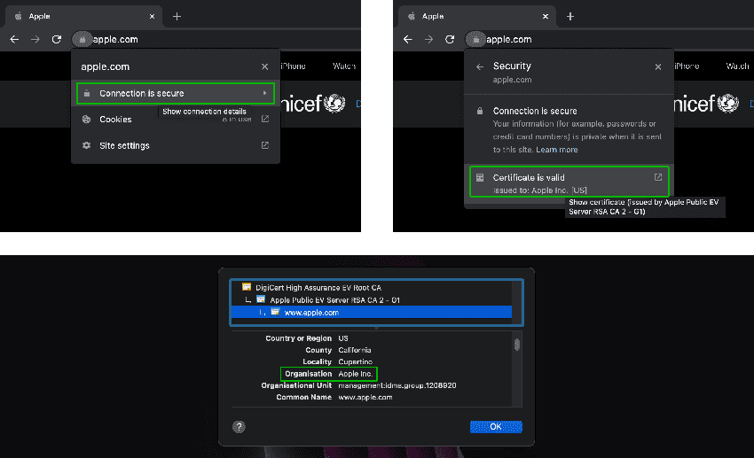
Task: Close the apple.com site info popup
Action: (264, 66)
